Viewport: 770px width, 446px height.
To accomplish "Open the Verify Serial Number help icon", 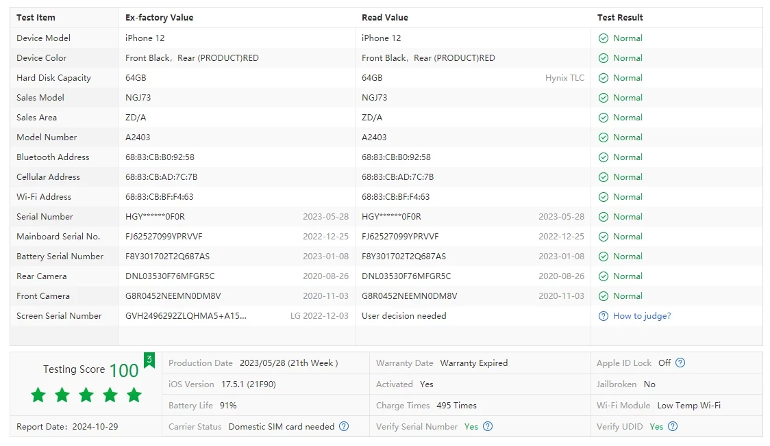I will tap(488, 426).
